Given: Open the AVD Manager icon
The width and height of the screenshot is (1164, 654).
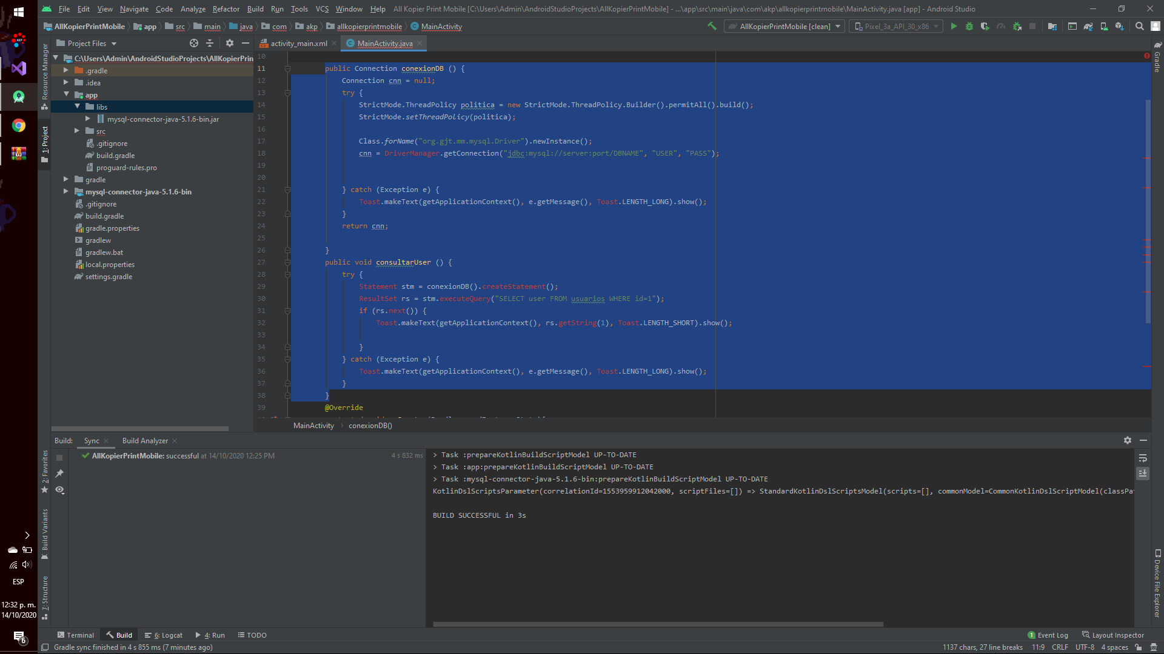Looking at the screenshot, I should [x=1104, y=26].
